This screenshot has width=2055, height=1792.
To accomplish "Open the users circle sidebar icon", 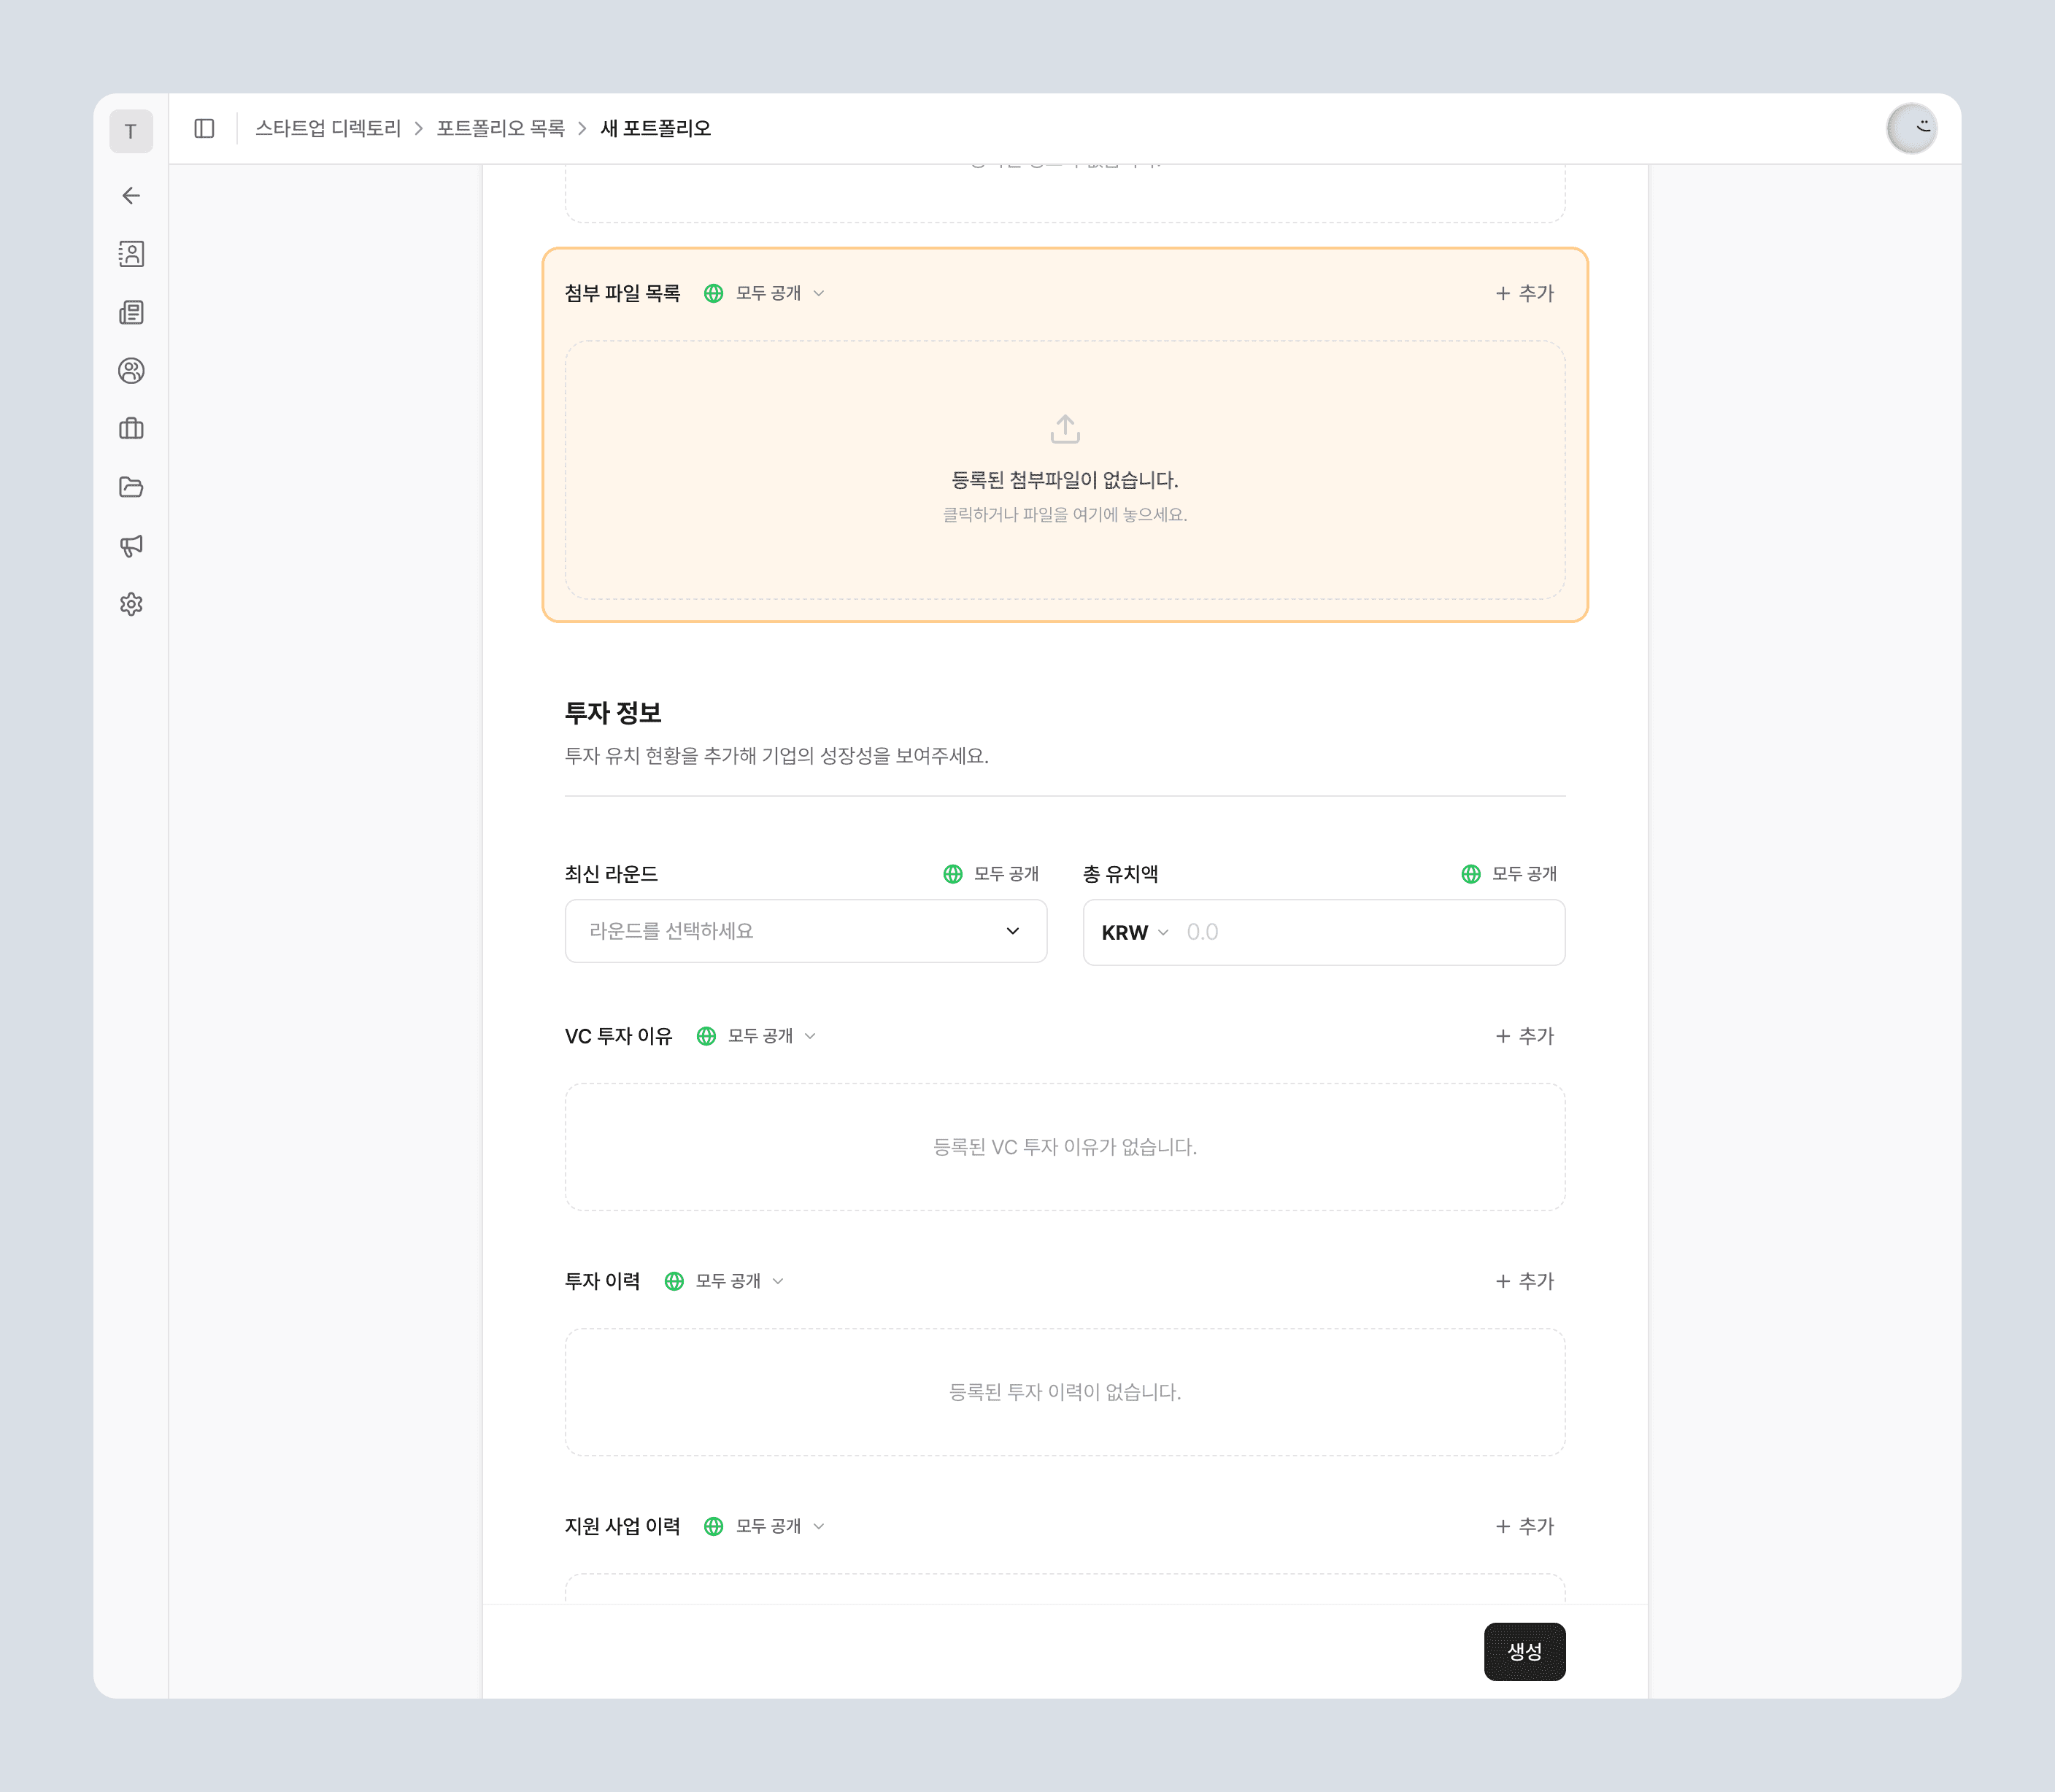I will coord(131,371).
